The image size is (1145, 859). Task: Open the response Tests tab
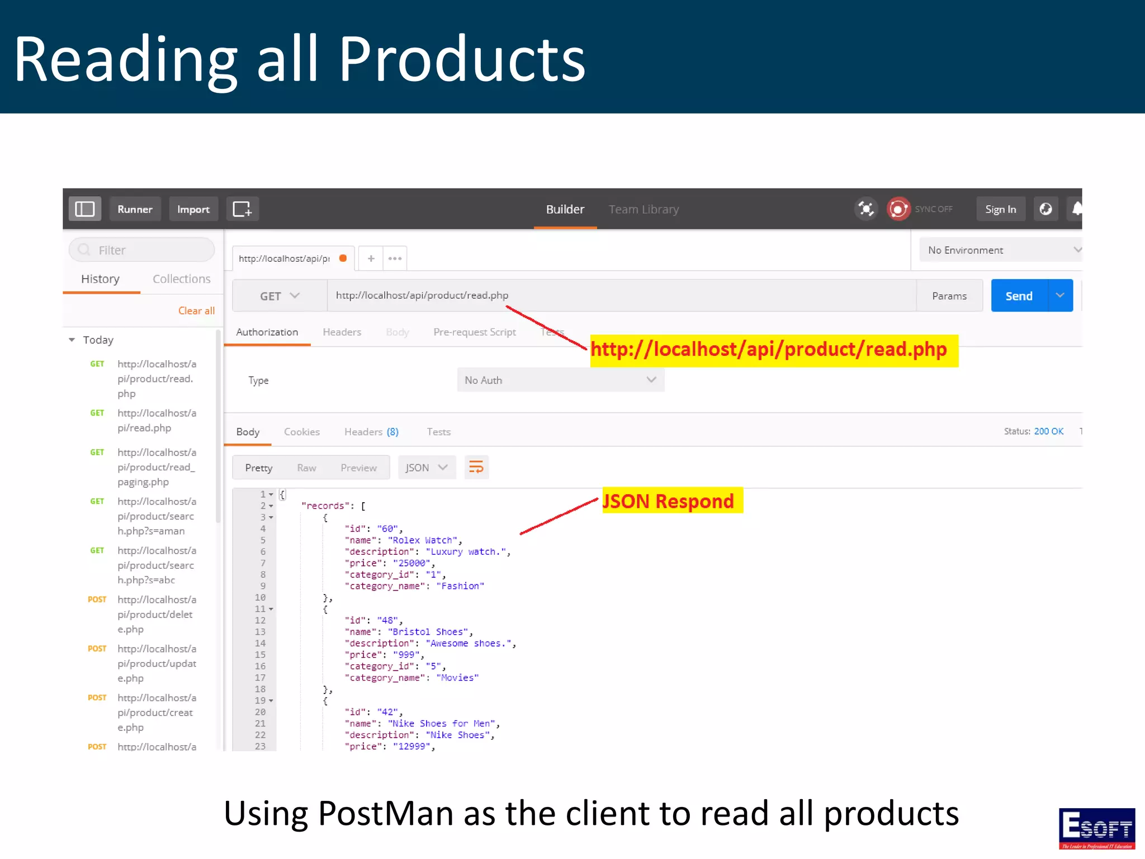tap(438, 432)
